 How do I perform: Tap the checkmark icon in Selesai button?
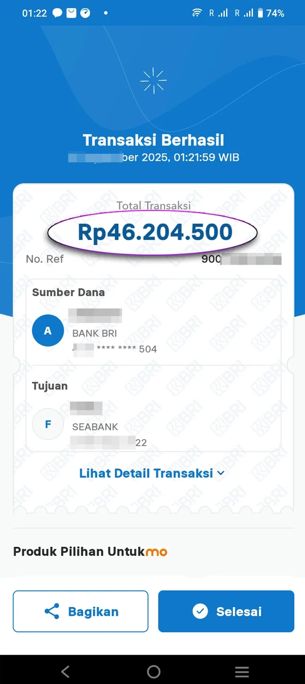pos(200,611)
